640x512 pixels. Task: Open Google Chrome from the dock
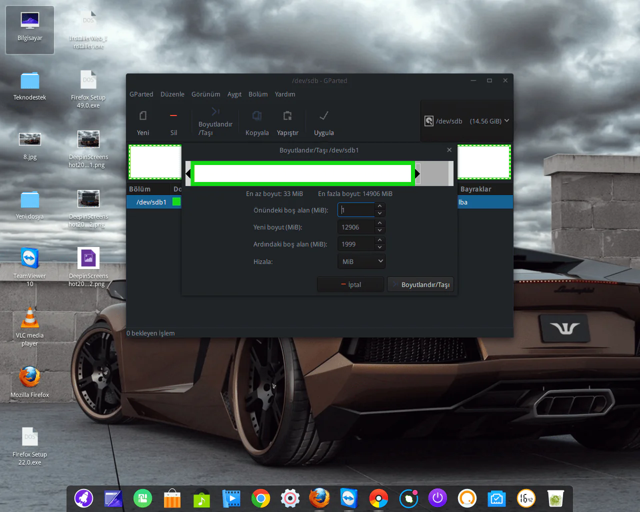[x=260, y=498]
